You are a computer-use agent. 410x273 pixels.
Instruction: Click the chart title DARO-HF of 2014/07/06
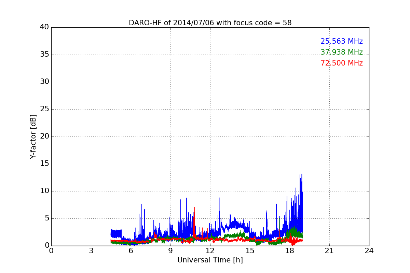210,23
